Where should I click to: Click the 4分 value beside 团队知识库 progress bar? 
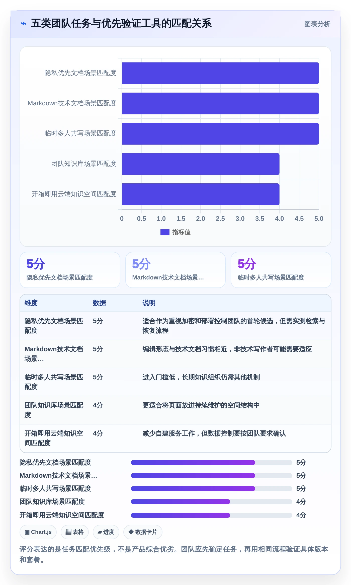point(301,502)
